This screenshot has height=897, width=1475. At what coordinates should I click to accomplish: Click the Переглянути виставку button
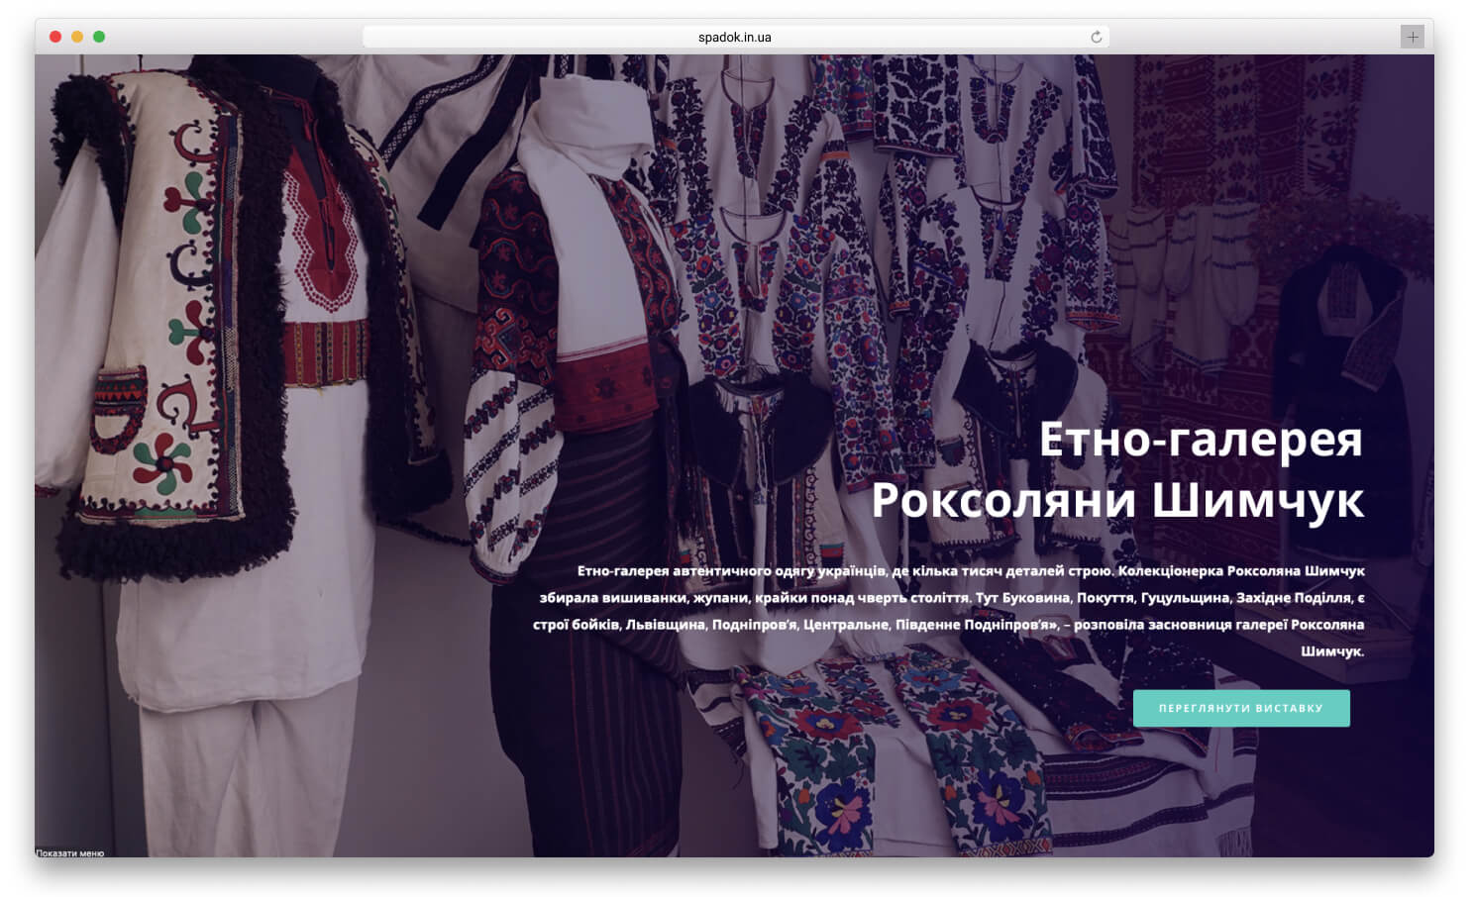[1241, 708]
